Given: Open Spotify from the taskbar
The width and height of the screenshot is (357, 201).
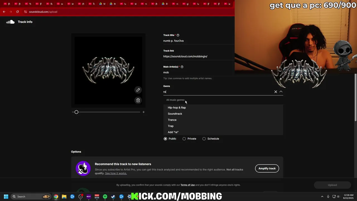Looking at the screenshot, I should [105, 197].
